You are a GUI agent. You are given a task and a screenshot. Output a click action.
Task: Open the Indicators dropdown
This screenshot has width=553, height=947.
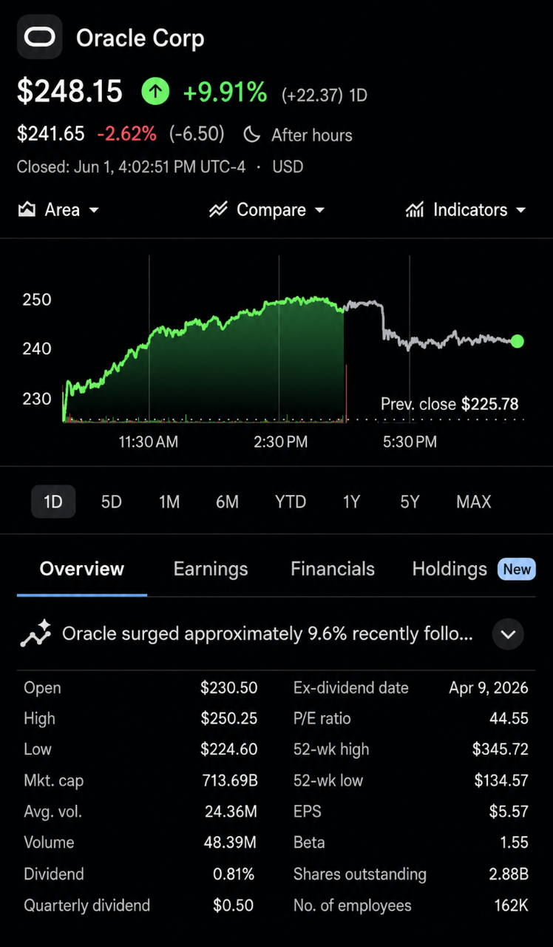pos(466,210)
